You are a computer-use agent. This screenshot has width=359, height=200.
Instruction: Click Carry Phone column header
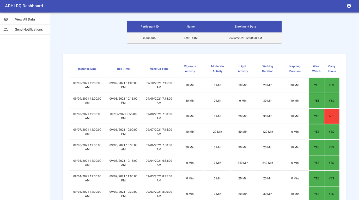332,69
